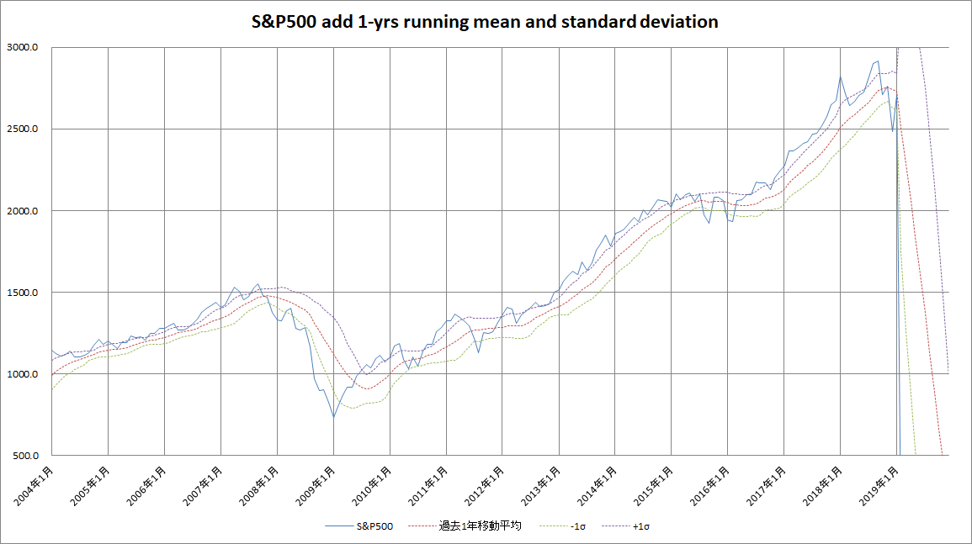The width and height of the screenshot is (972, 544).
Task: Click the 500.0 y-axis label
Action: [x=25, y=456]
